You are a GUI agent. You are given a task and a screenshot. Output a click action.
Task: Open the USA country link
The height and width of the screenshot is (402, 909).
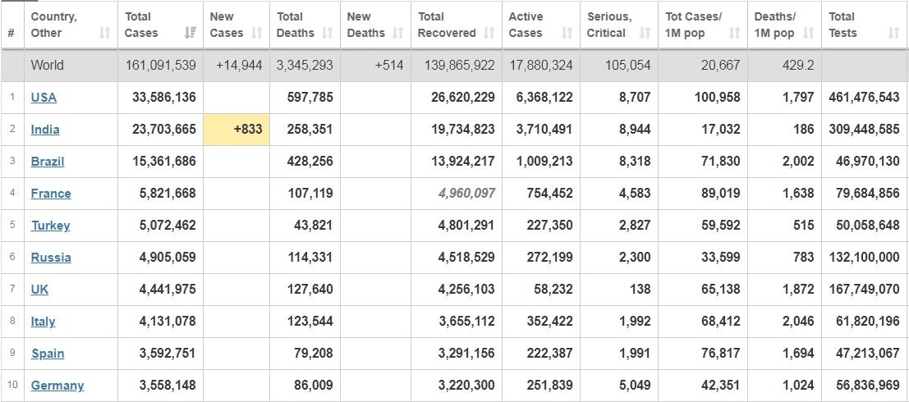click(44, 98)
